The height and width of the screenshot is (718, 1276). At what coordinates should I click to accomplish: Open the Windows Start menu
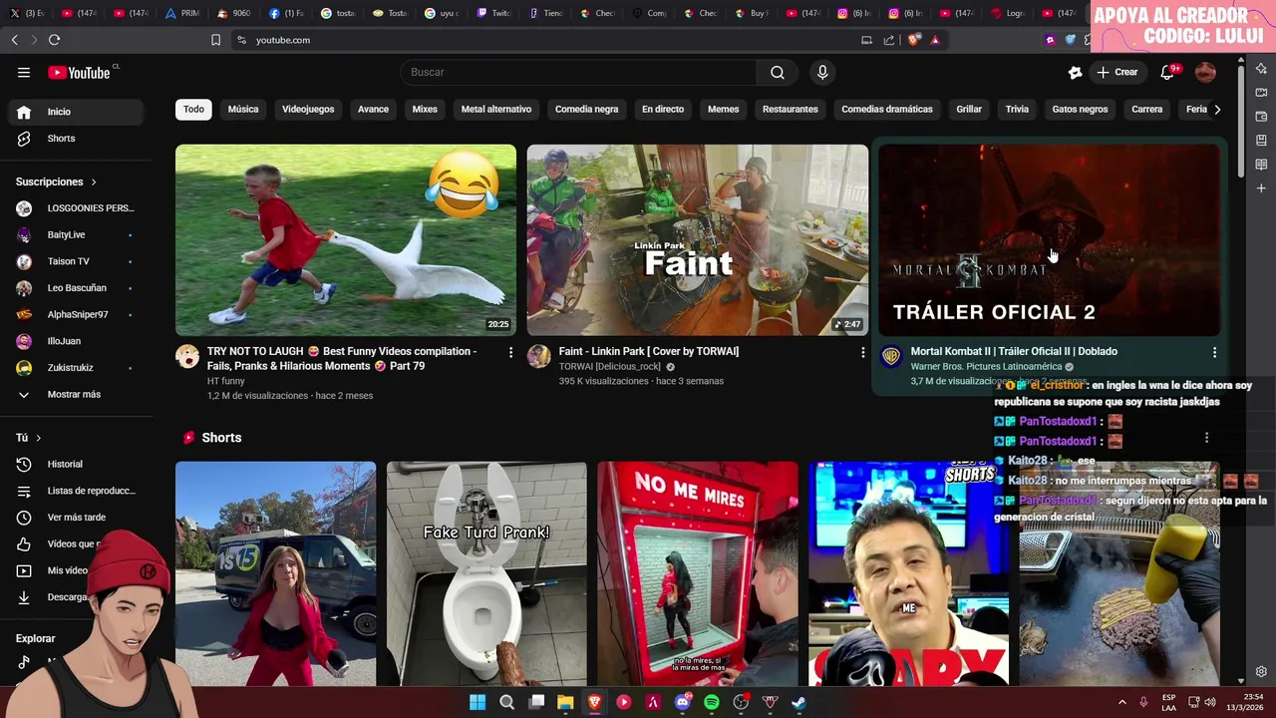pos(478,702)
